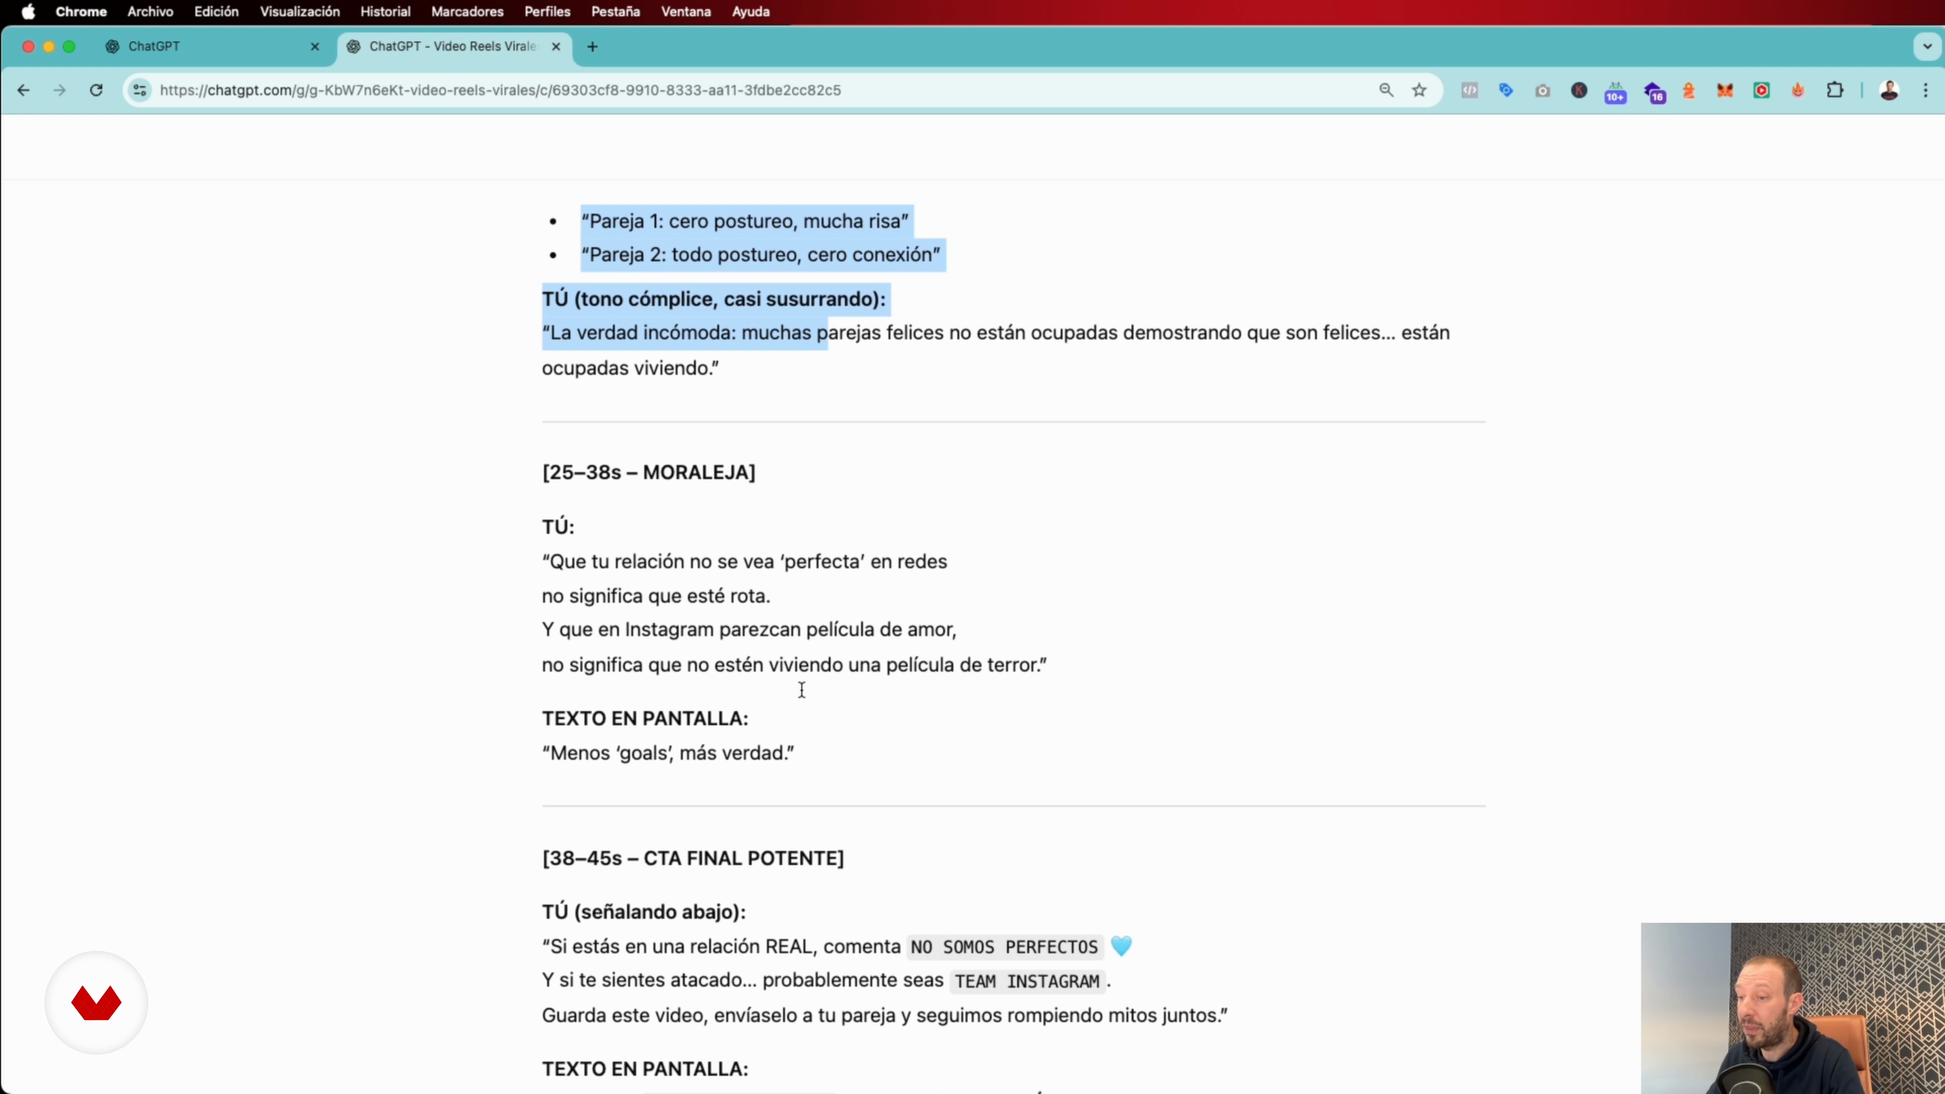
Task: Open the blue price tag extension
Action: point(1506,91)
